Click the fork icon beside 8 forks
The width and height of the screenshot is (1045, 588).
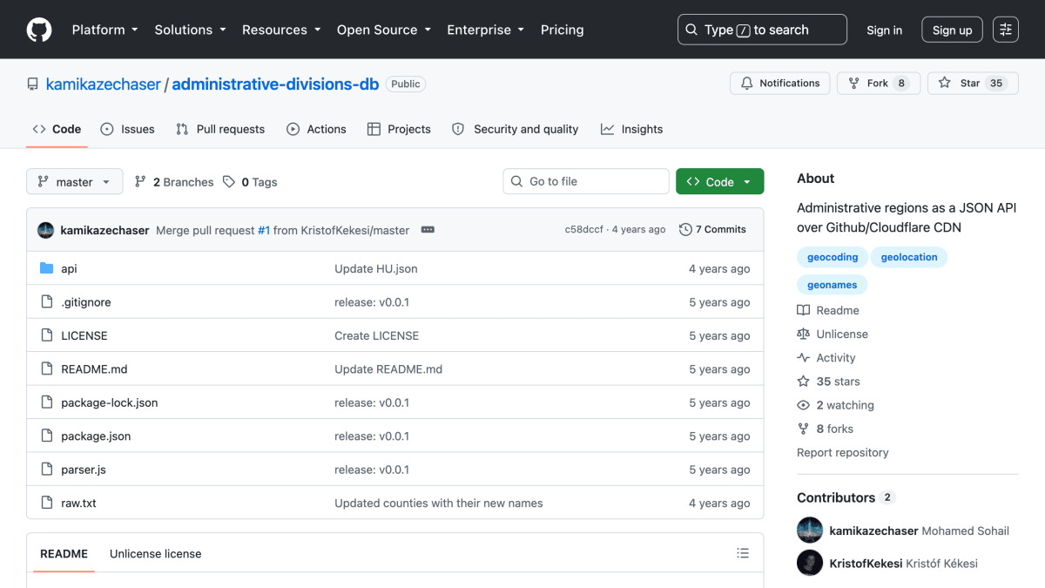[x=803, y=429]
